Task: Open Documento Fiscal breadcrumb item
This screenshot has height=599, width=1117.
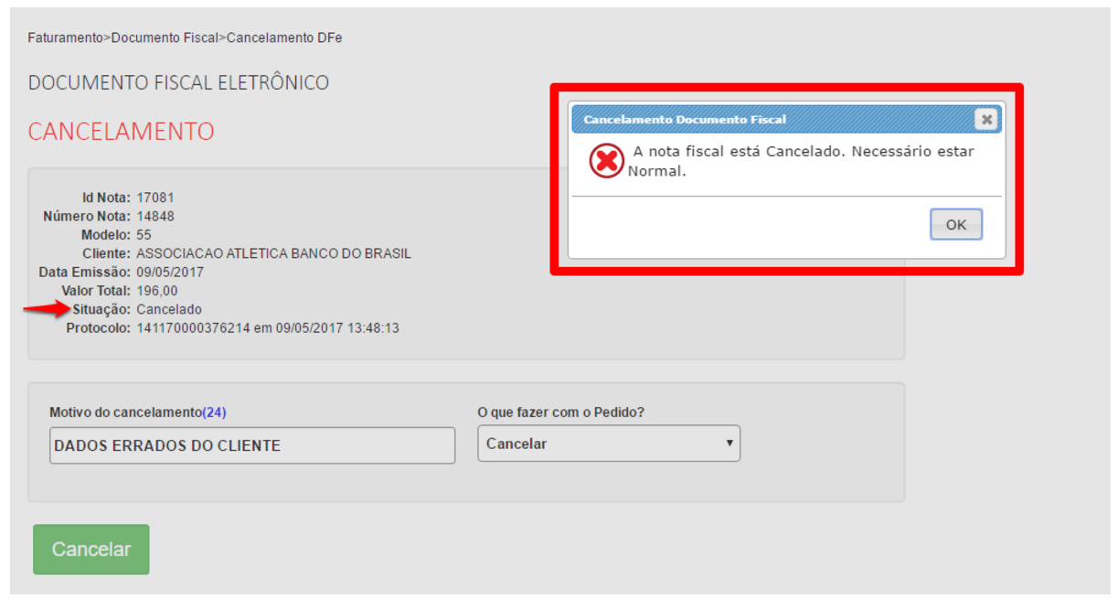Action: (x=165, y=37)
